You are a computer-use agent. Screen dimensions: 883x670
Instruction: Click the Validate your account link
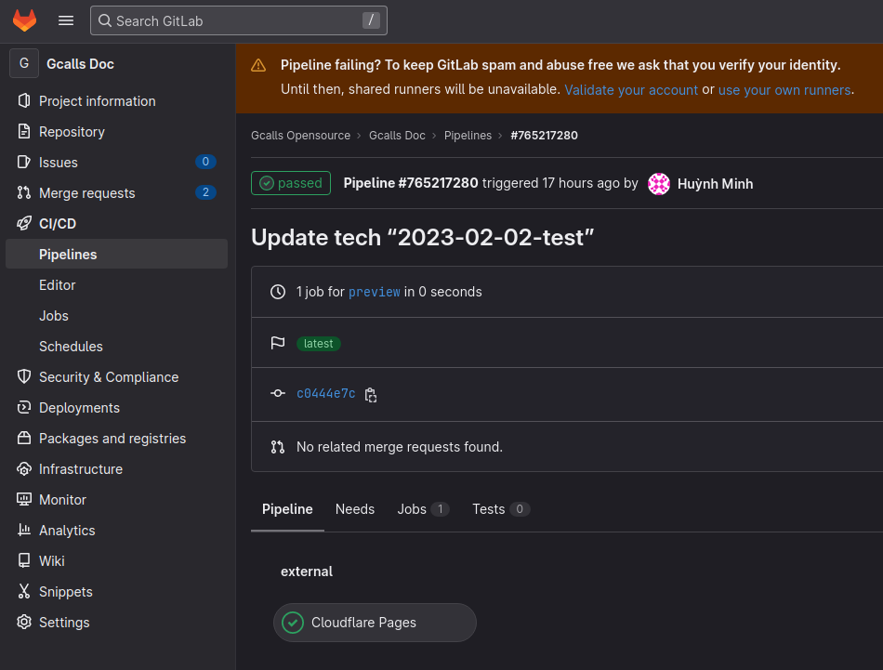(x=630, y=90)
